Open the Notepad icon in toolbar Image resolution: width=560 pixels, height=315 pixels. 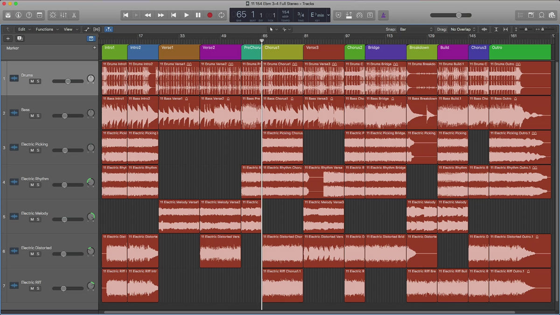[531, 15]
